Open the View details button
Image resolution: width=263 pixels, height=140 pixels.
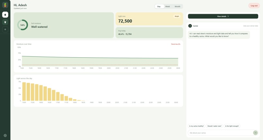point(223,16)
